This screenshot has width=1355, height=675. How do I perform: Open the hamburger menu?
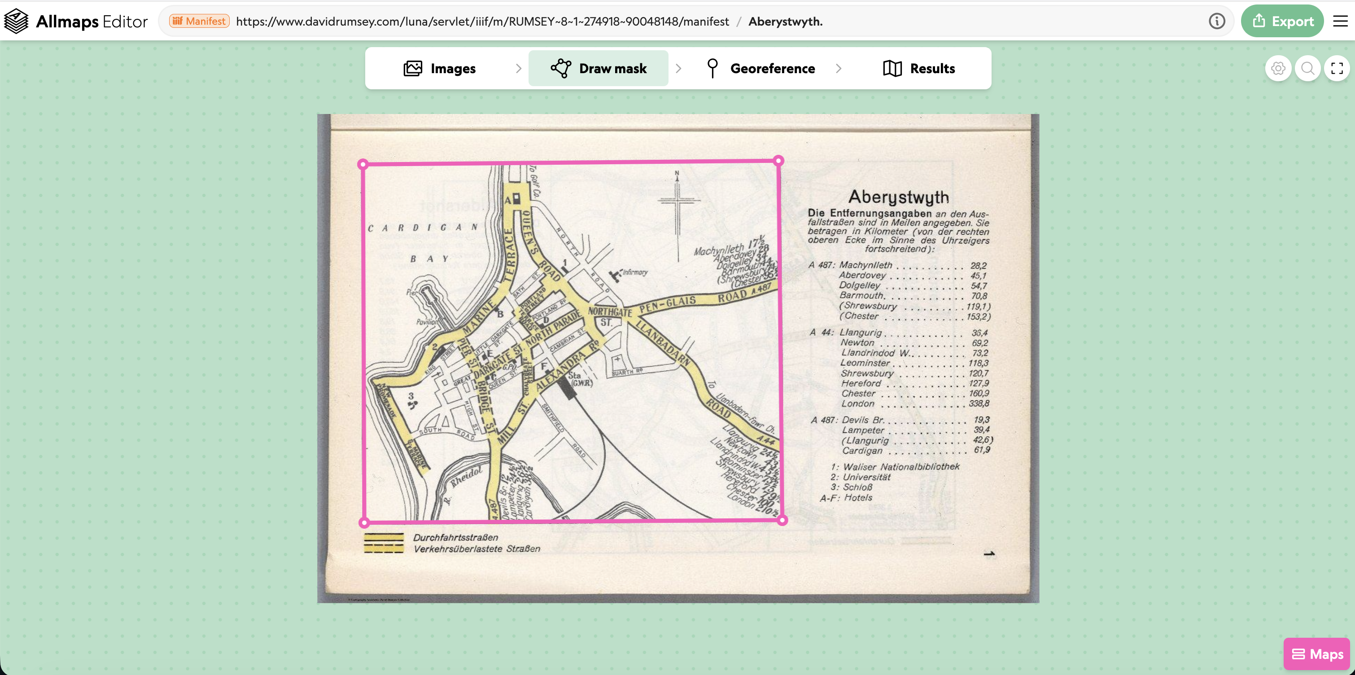click(1340, 21)
